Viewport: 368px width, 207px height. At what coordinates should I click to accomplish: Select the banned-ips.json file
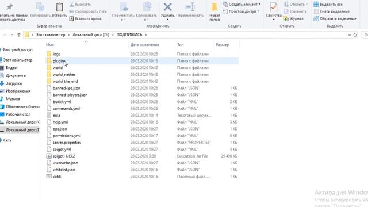click(x=67, y=88)
